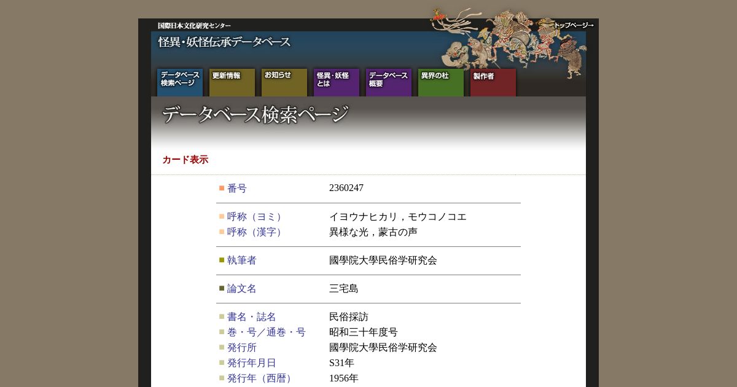
Task: Select the author value beside 執筆者
Action: tap(383, 260)
